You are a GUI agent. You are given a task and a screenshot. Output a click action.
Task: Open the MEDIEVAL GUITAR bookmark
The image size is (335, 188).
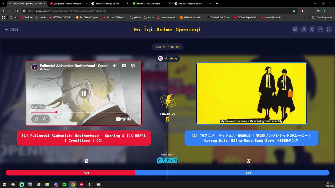click(61, 17)
